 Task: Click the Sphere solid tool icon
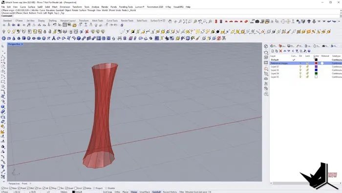point(29,38)
